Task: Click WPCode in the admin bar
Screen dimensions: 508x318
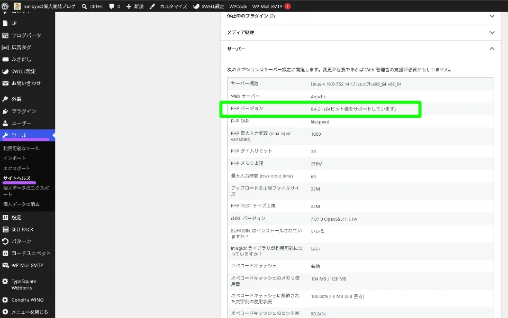Action: pos(238,6)
